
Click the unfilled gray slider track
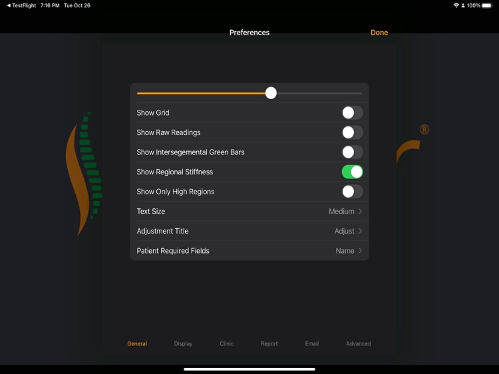coord(319,93)
